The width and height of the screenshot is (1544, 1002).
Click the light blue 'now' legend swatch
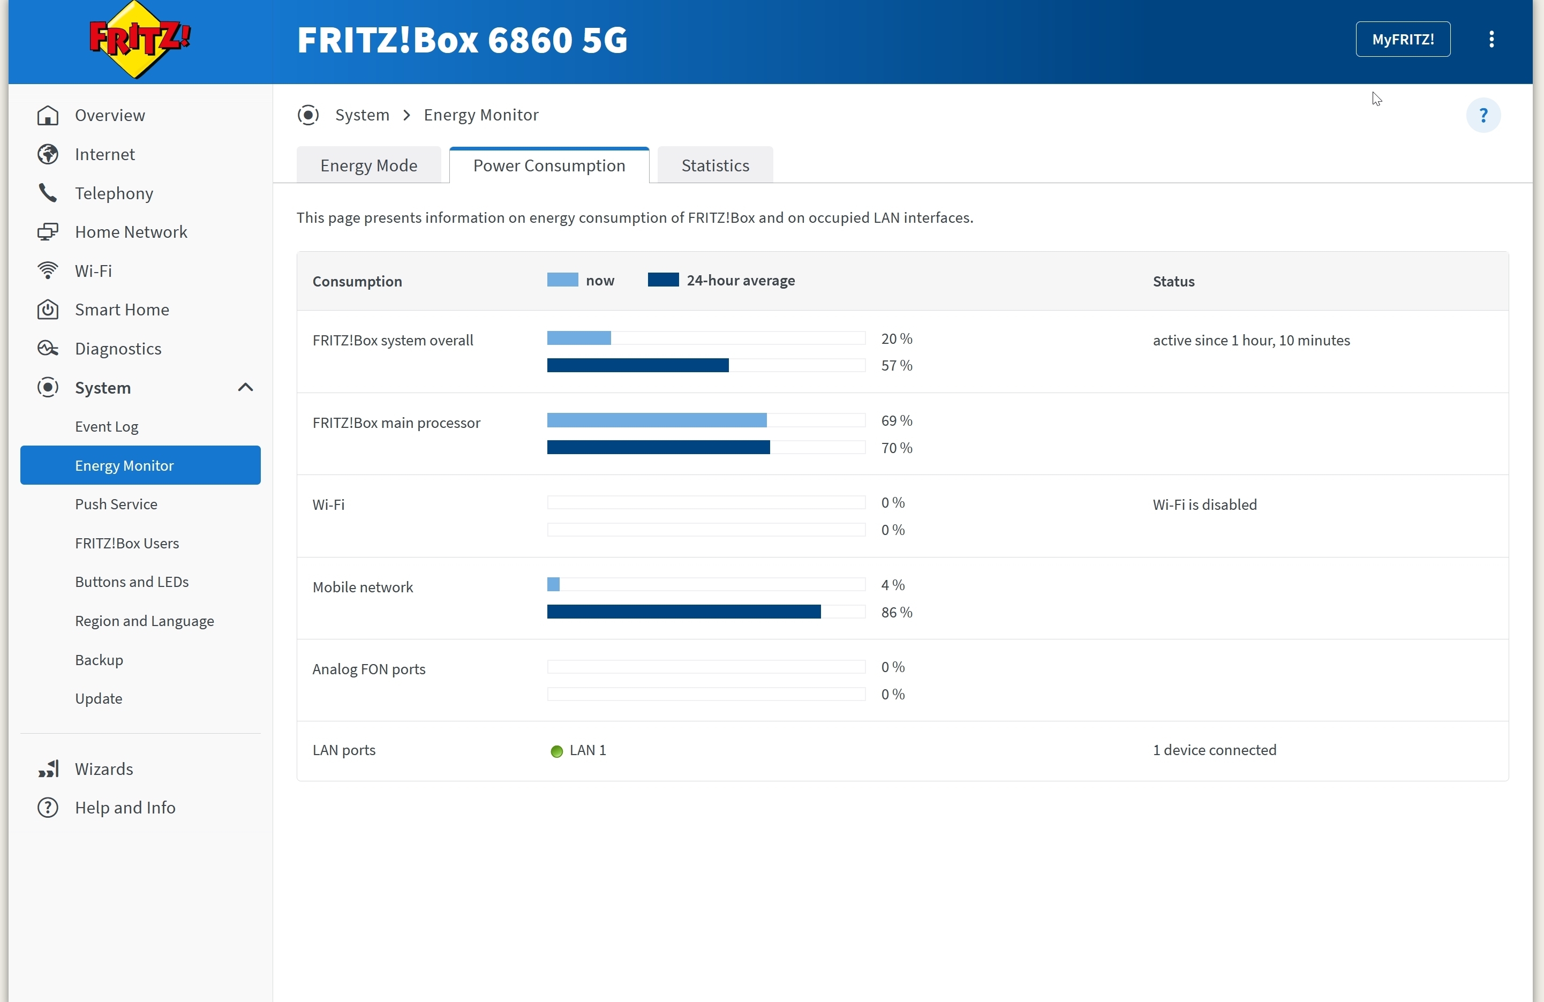(x=562, y=280)
